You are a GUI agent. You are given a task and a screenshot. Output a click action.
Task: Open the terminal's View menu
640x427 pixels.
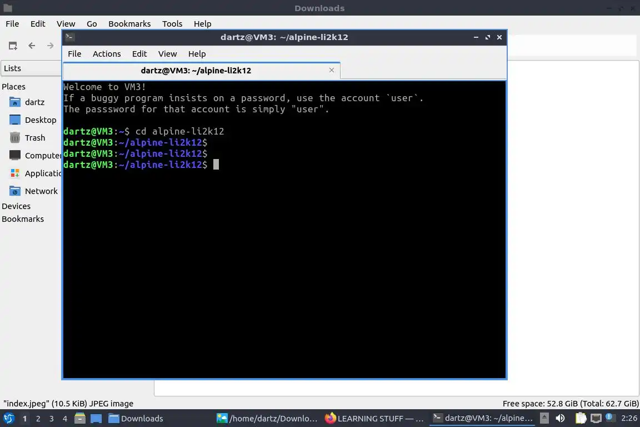click(x=167, y=54)
